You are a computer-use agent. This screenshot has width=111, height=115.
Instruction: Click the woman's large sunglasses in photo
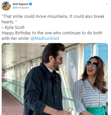[x=92, y=64]
